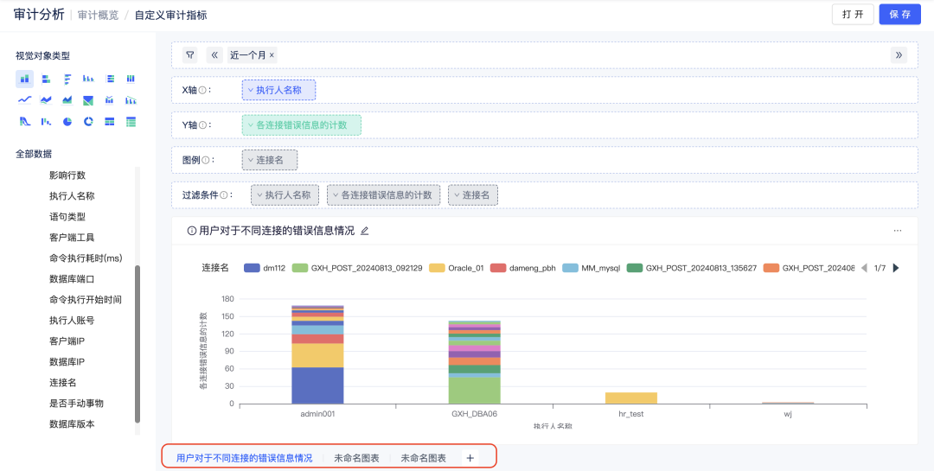Go to 审计概览 breadcrumb link
934x471 pixels.
pos(97,15)
